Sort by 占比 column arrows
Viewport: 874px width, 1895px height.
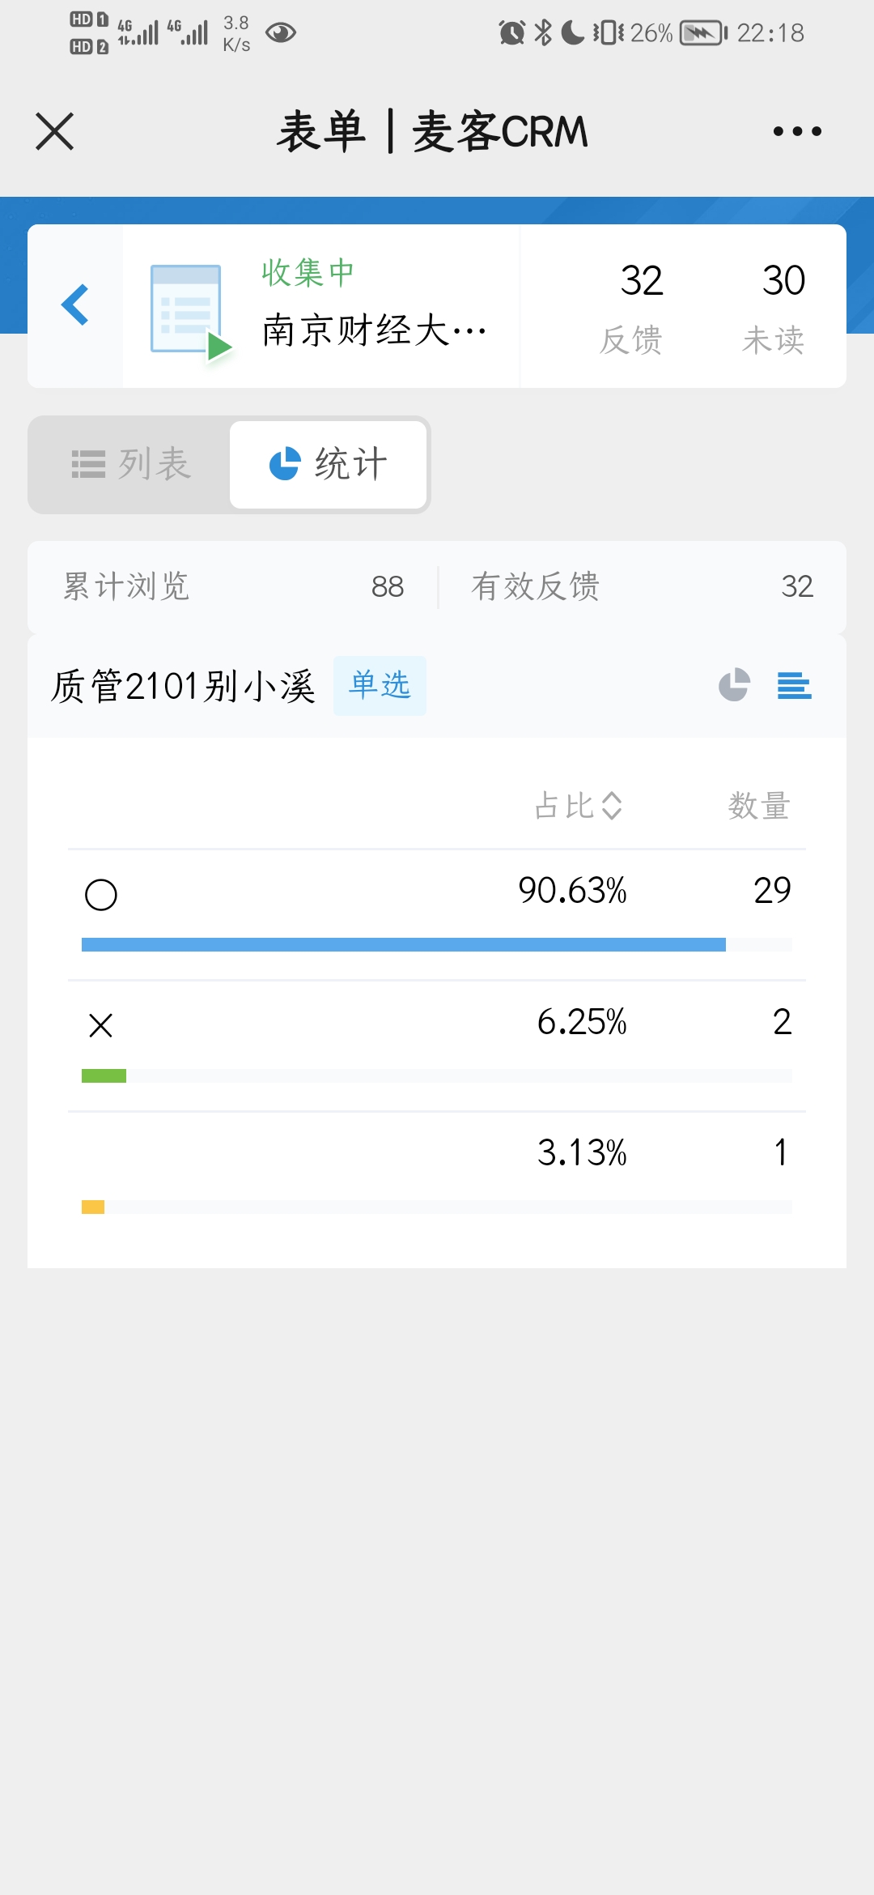[x=612, y=805]
